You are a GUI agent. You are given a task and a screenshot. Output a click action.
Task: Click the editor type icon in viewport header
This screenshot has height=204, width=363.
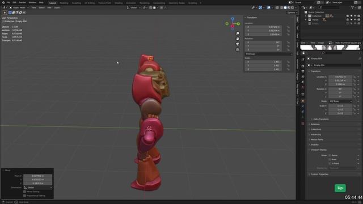pos(4,7)
